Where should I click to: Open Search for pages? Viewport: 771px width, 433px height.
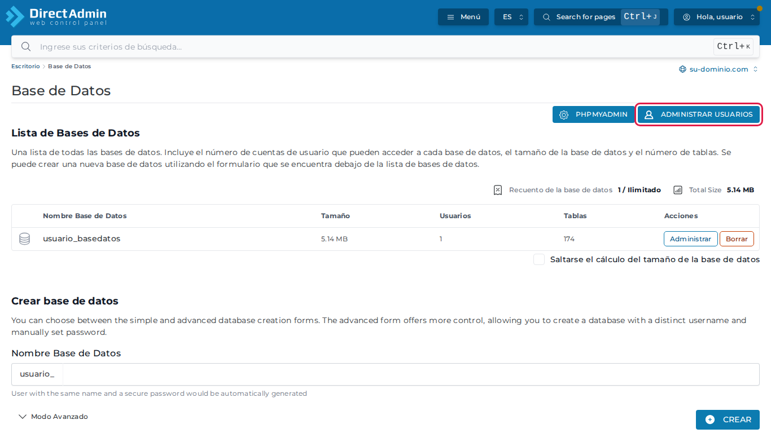click(601, 17)
